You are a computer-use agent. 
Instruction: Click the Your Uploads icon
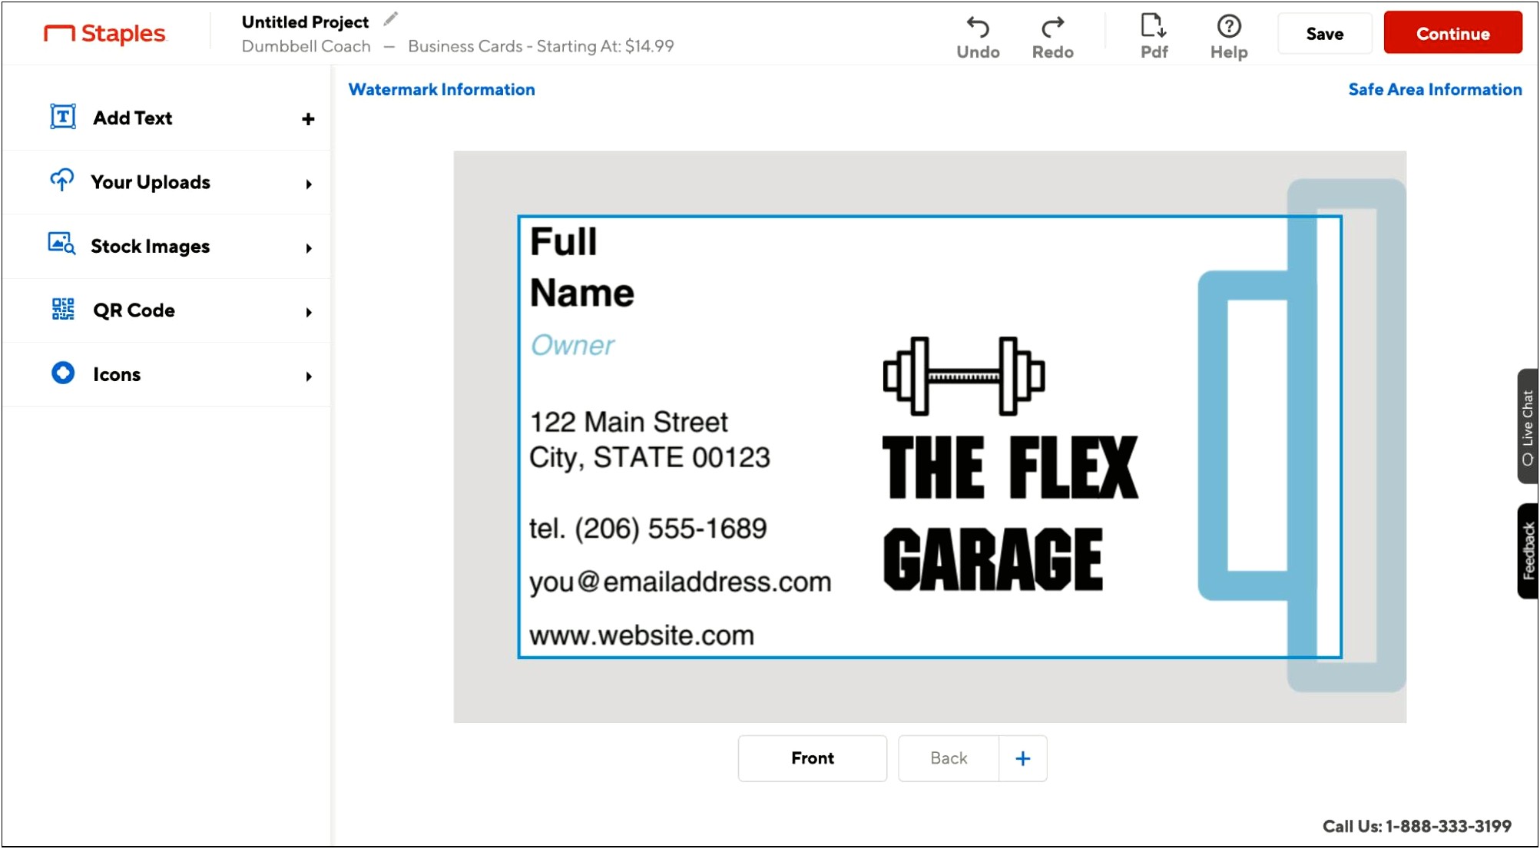click(x=61, y=182)
